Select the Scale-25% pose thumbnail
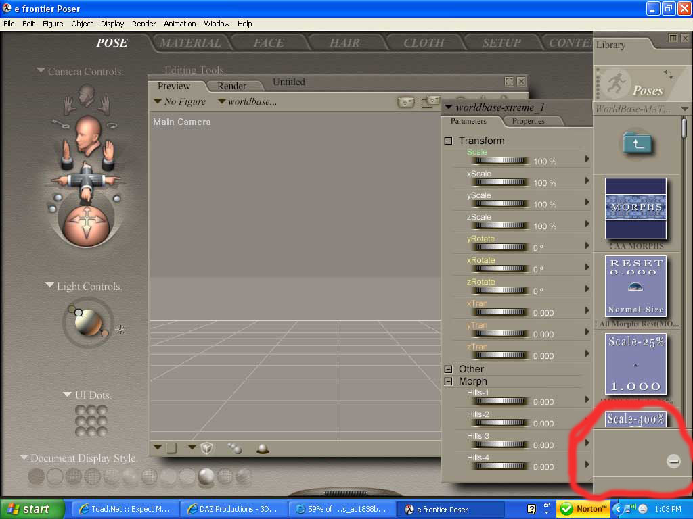 tap(635, 364)
